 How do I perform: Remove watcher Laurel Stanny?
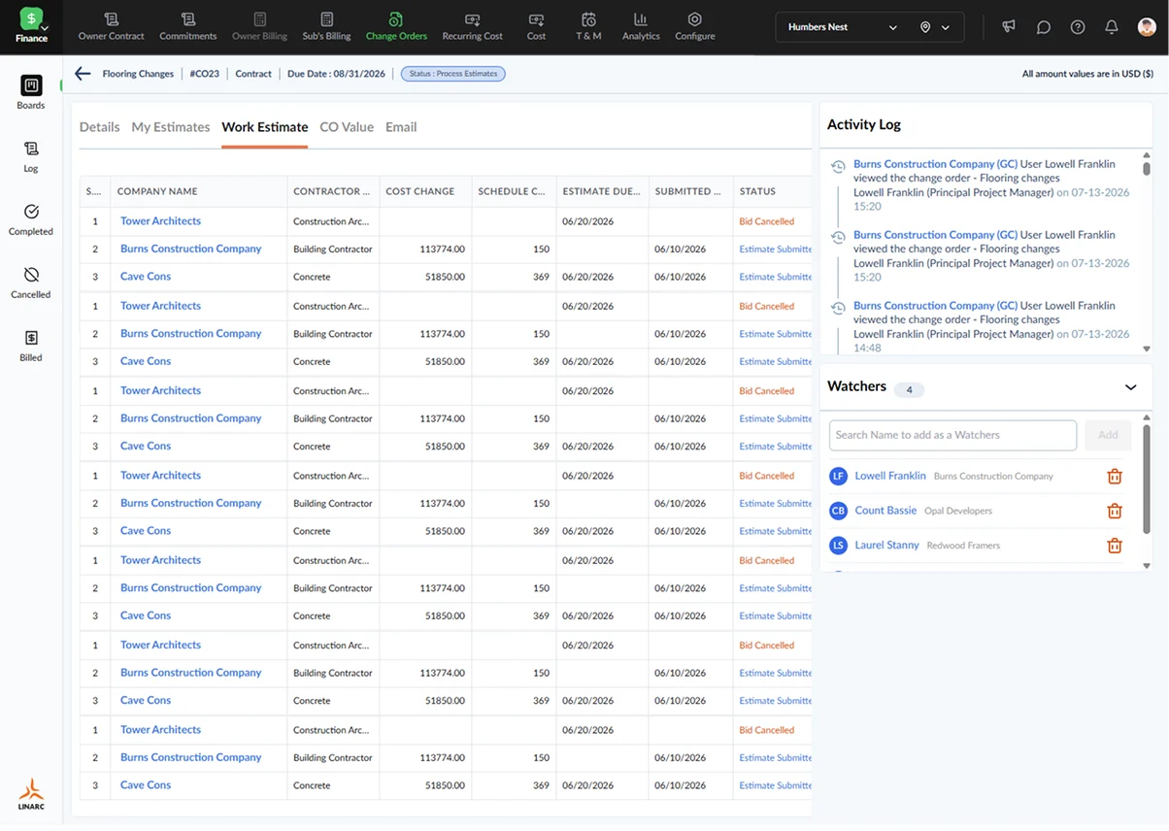(x=1115, y=546)
